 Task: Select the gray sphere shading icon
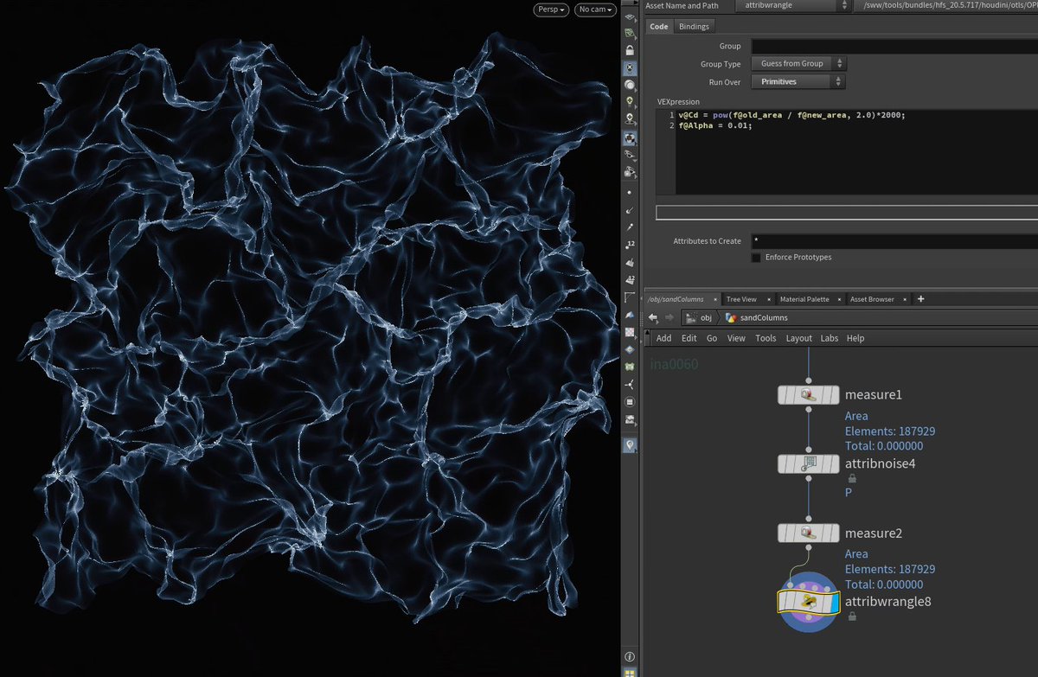[630, 85]
